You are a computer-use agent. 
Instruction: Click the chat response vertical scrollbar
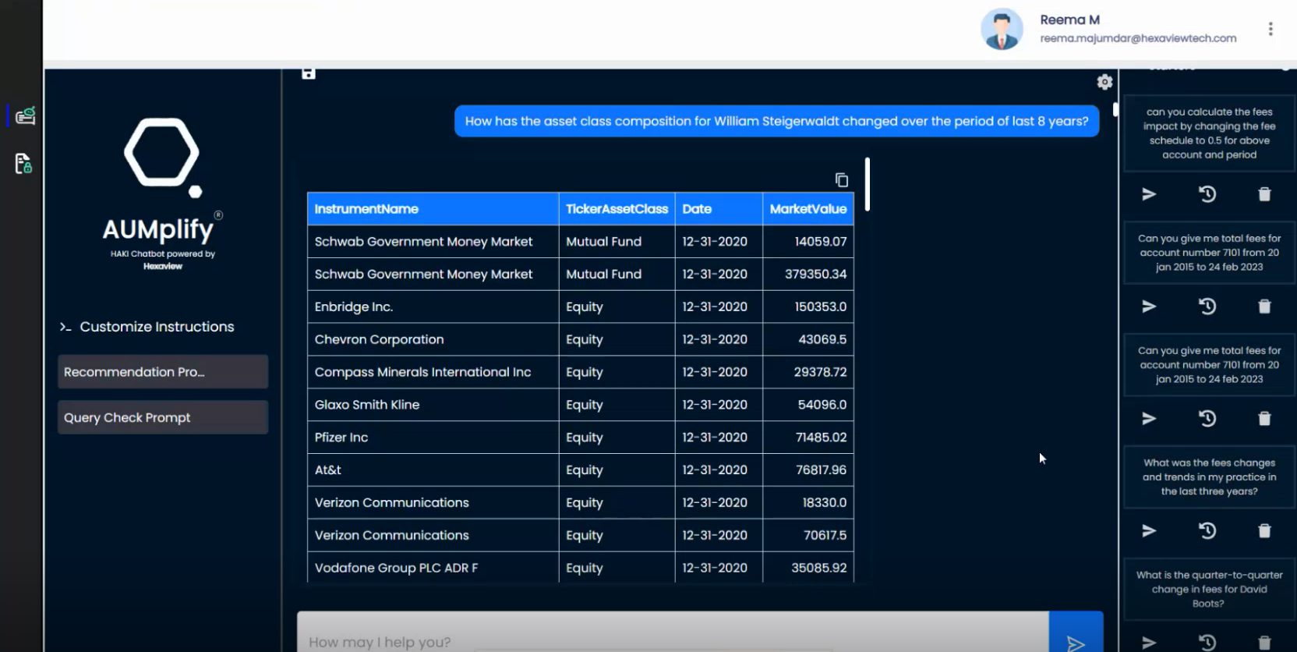[867, 184]
